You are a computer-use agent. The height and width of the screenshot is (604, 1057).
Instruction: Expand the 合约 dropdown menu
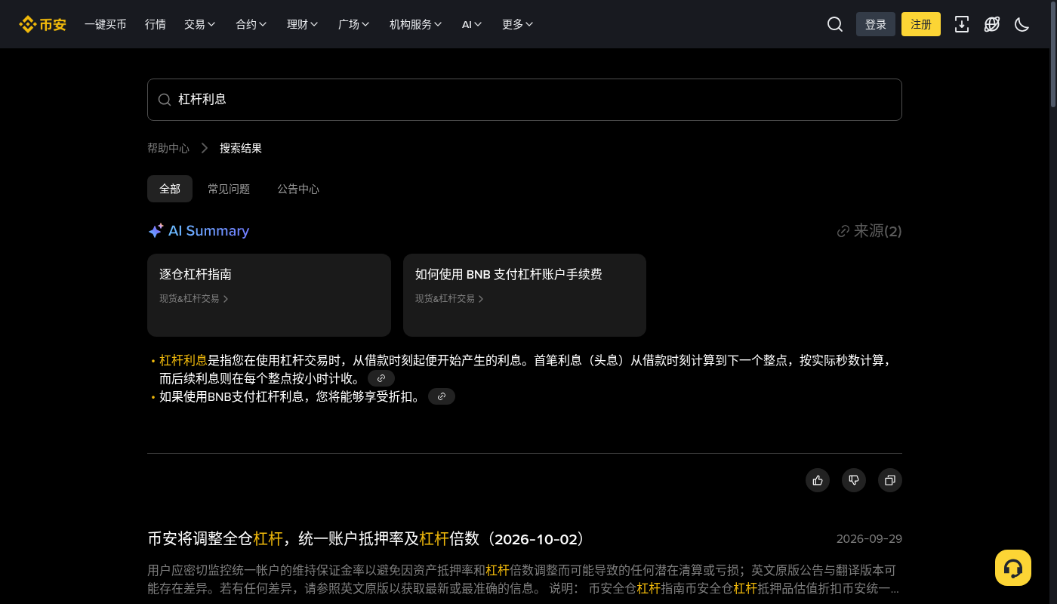point(251,24)
